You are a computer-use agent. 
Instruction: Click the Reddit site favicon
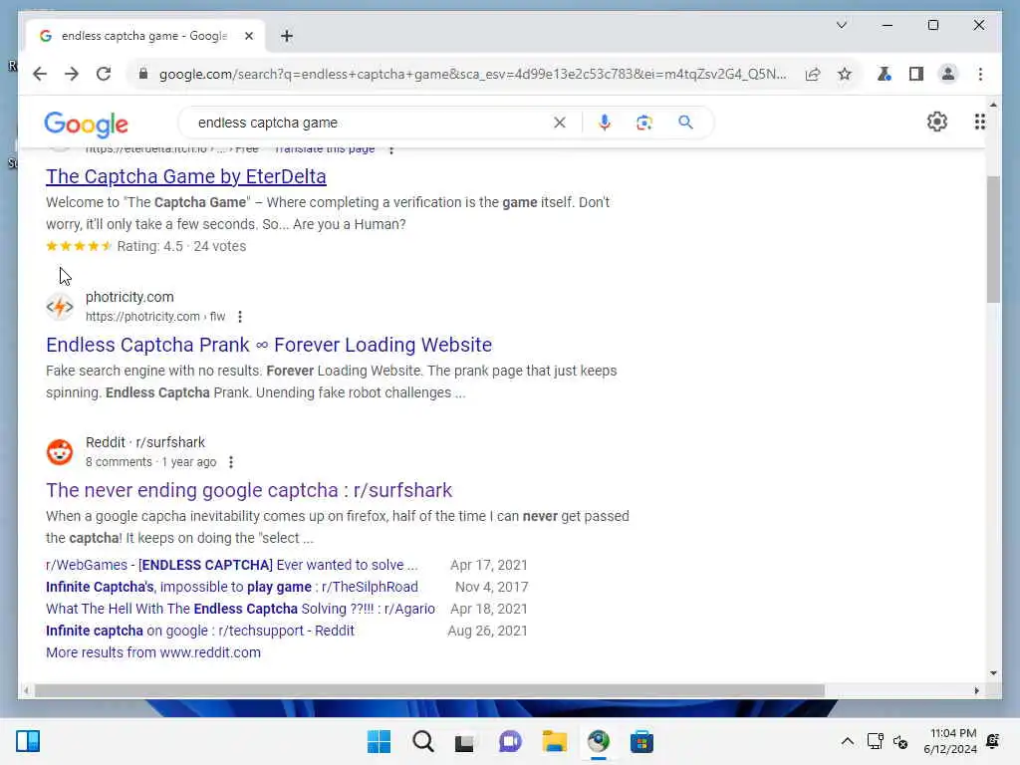(60, 452)
